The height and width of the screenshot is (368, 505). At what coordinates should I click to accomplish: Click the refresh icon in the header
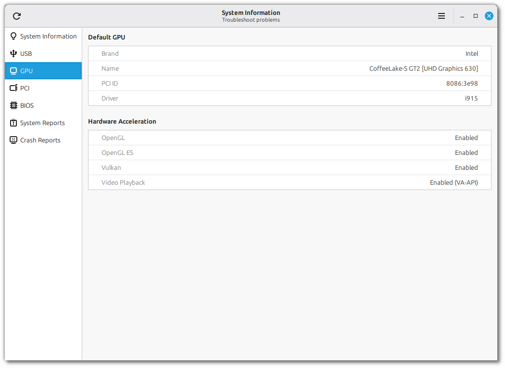point(17,16)
